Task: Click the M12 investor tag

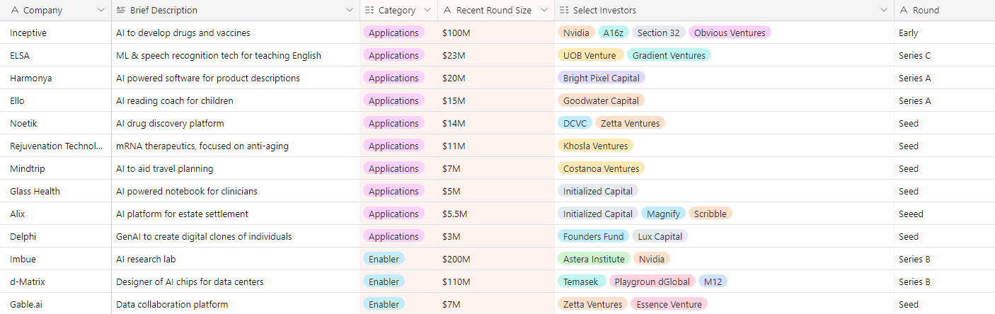Action: point(713,281)
